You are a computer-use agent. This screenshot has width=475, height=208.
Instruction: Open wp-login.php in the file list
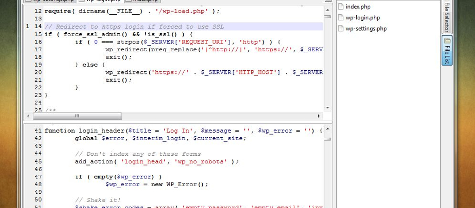click(363, 18)
